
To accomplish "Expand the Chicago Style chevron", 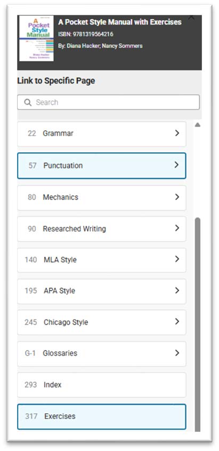I will 177,322.
